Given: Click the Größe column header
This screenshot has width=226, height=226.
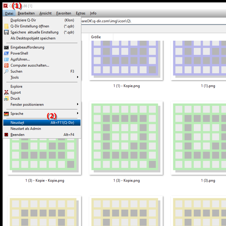Looking at the screenshot, I should click(x=101, y=37).
